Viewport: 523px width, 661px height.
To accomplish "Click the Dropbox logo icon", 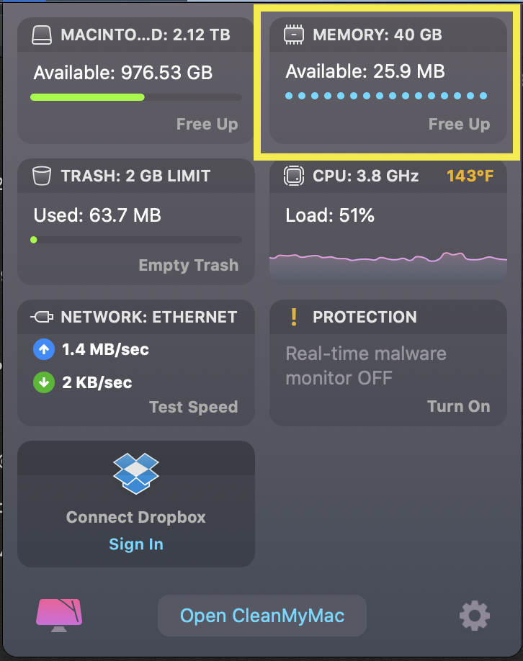I will pos(136,473).
